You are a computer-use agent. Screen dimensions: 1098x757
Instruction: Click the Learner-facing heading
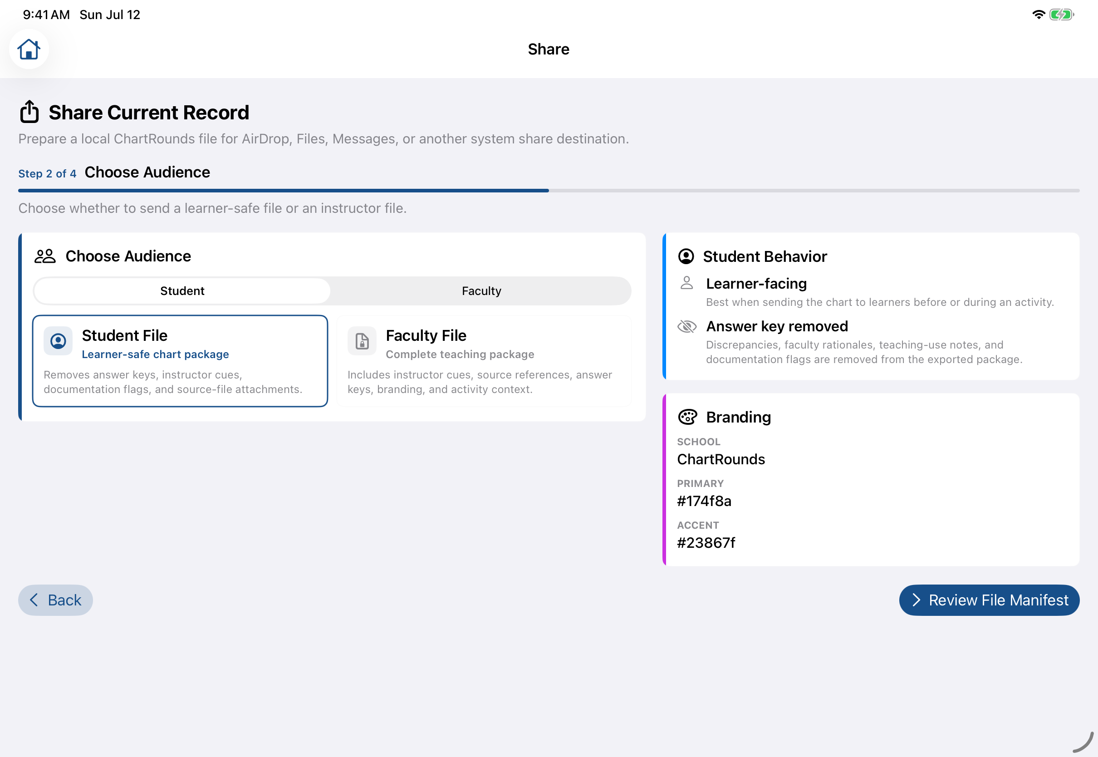[756, 284]
